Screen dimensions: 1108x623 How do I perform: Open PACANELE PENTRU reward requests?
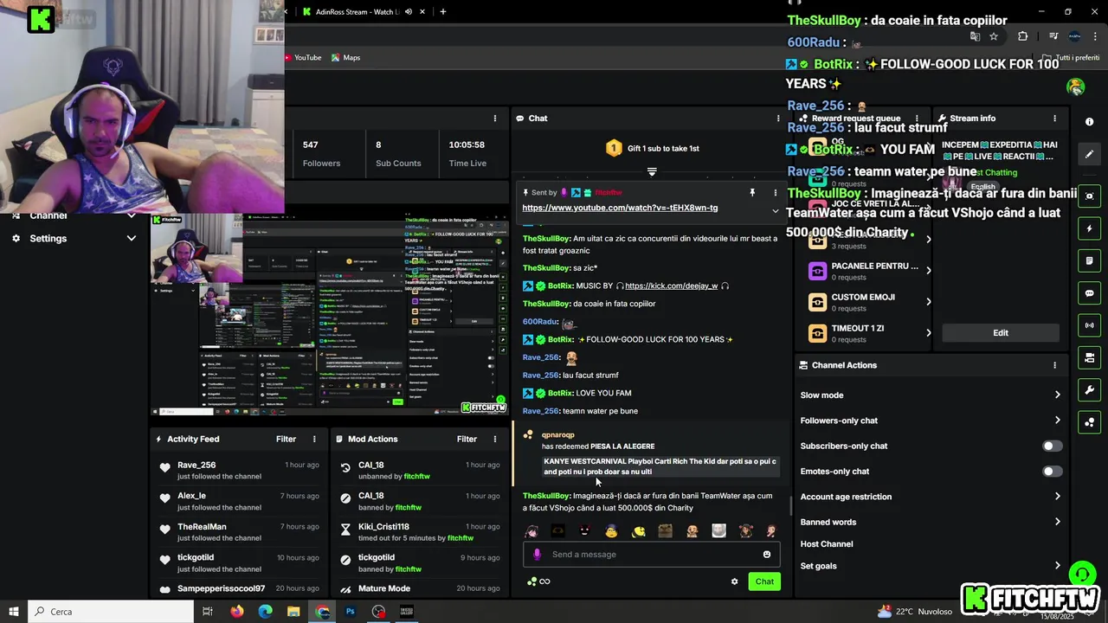(869, 271)
